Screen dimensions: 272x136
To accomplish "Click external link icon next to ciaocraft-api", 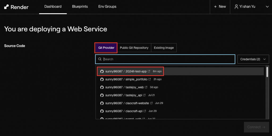I will [x=145, y=111].
